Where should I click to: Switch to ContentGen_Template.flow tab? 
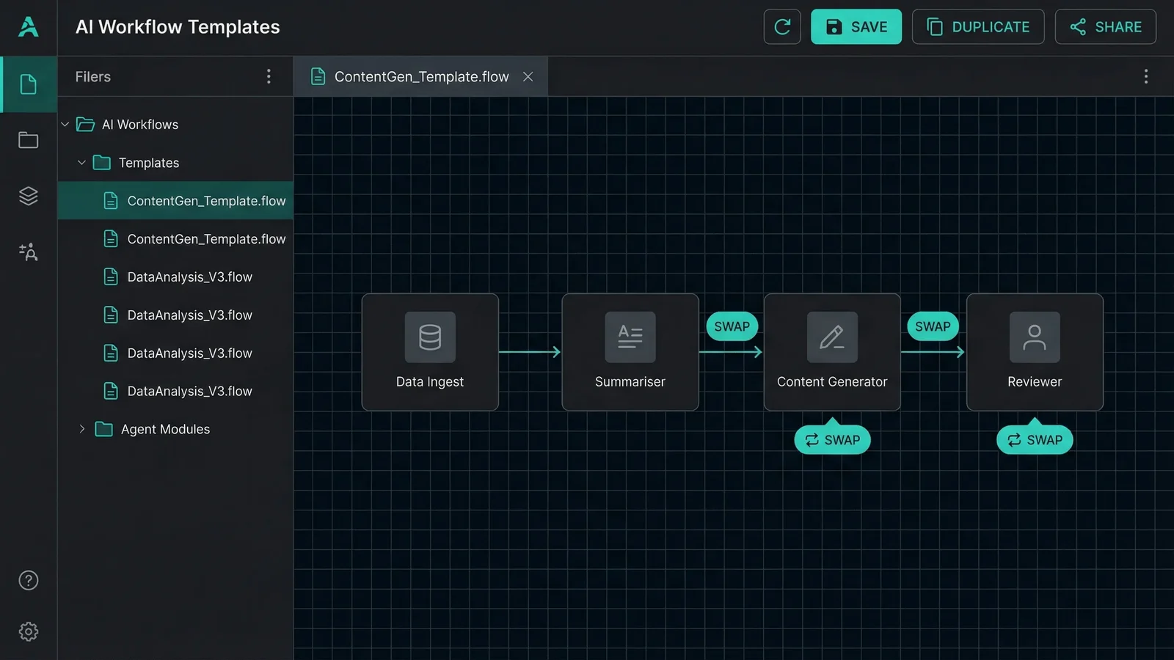420,76
